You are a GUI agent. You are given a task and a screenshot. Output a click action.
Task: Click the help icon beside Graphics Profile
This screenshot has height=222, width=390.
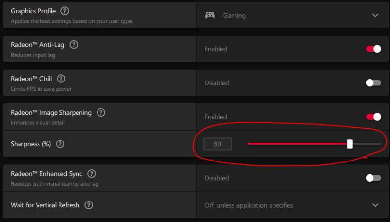65,11
